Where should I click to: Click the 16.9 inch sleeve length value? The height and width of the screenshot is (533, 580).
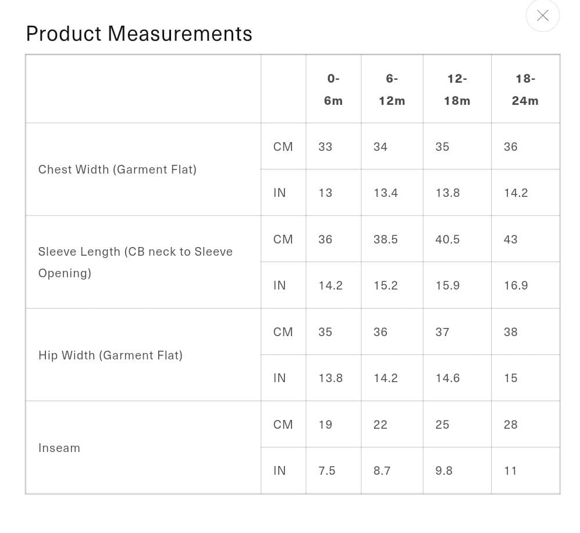516,285
